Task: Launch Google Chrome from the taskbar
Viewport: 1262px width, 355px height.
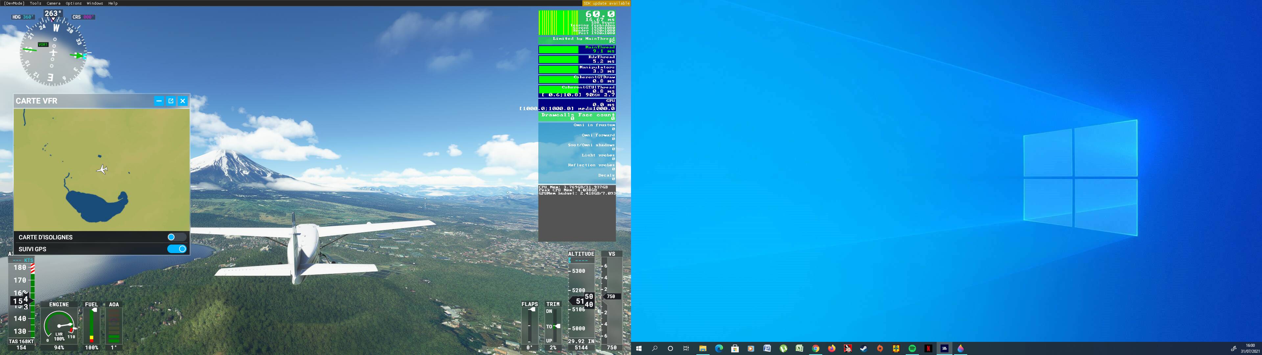Action: (x=815, y=349)
